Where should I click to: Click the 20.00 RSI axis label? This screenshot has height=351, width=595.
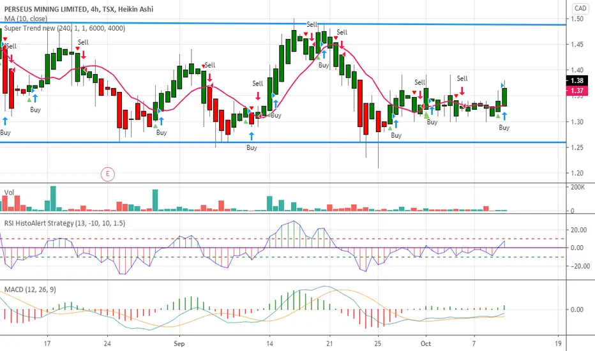(579, 230)
